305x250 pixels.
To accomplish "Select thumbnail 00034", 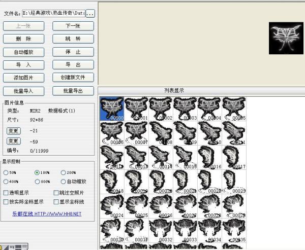I will click(x=209, y=231).
